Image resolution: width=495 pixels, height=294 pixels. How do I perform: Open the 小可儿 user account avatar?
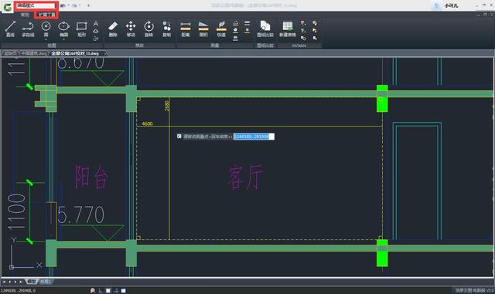point(436,5)
